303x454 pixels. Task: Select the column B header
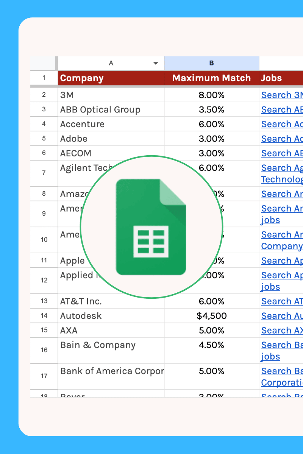click(x=211, y=63)
